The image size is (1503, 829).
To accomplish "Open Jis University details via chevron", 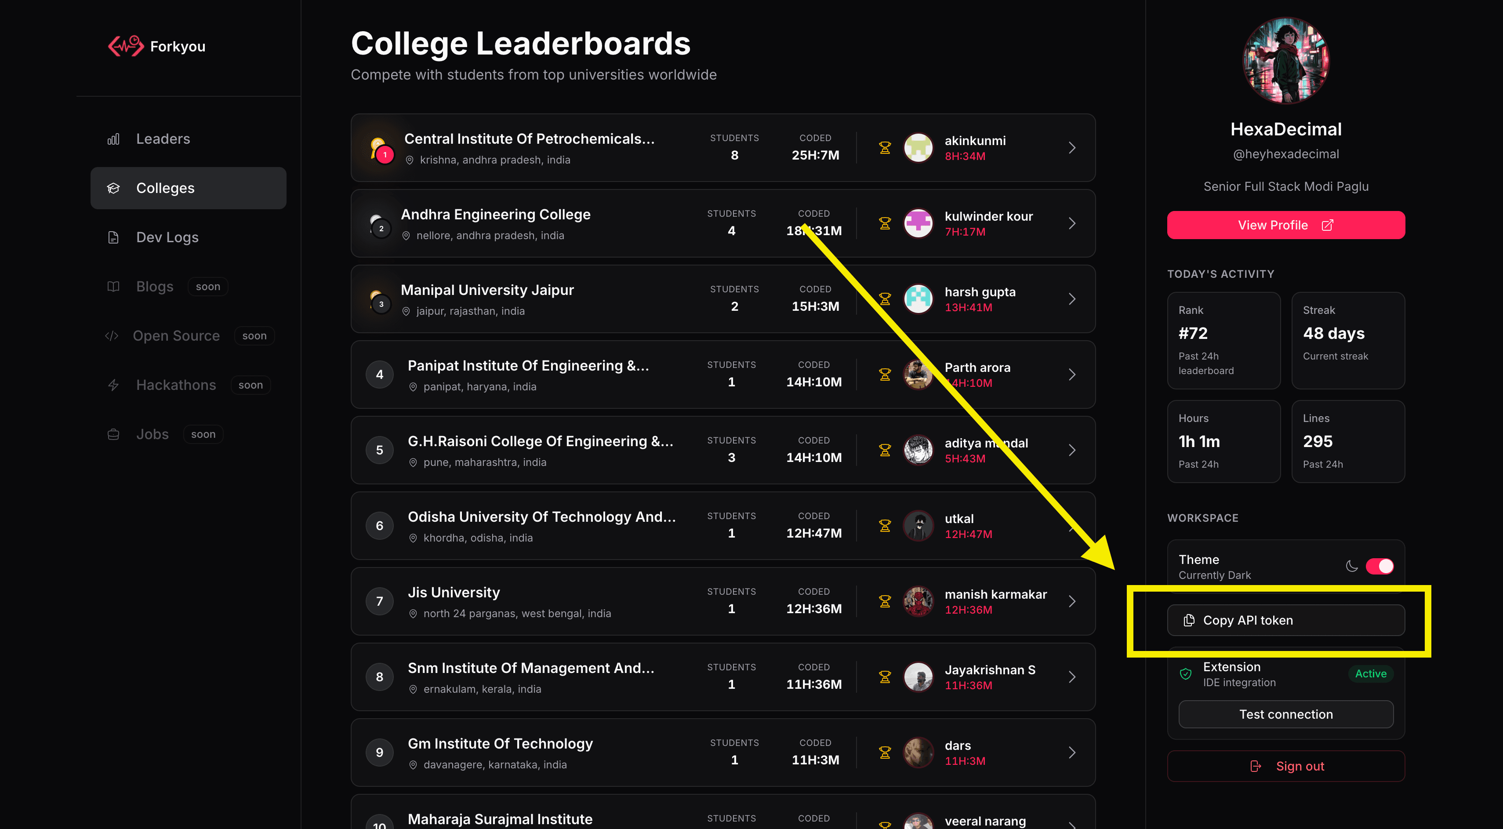I will 1072,601.
